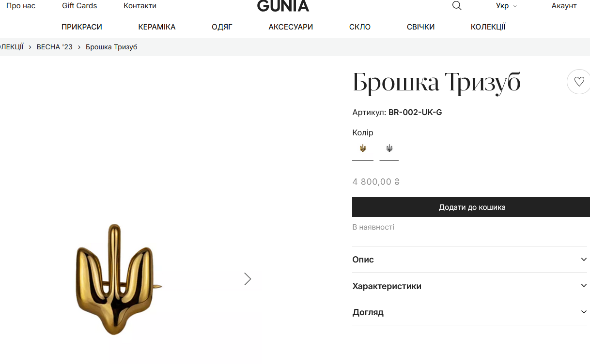Select the silver color swatch
This screenshot has width=590, height=364.
tap(389, 149)
